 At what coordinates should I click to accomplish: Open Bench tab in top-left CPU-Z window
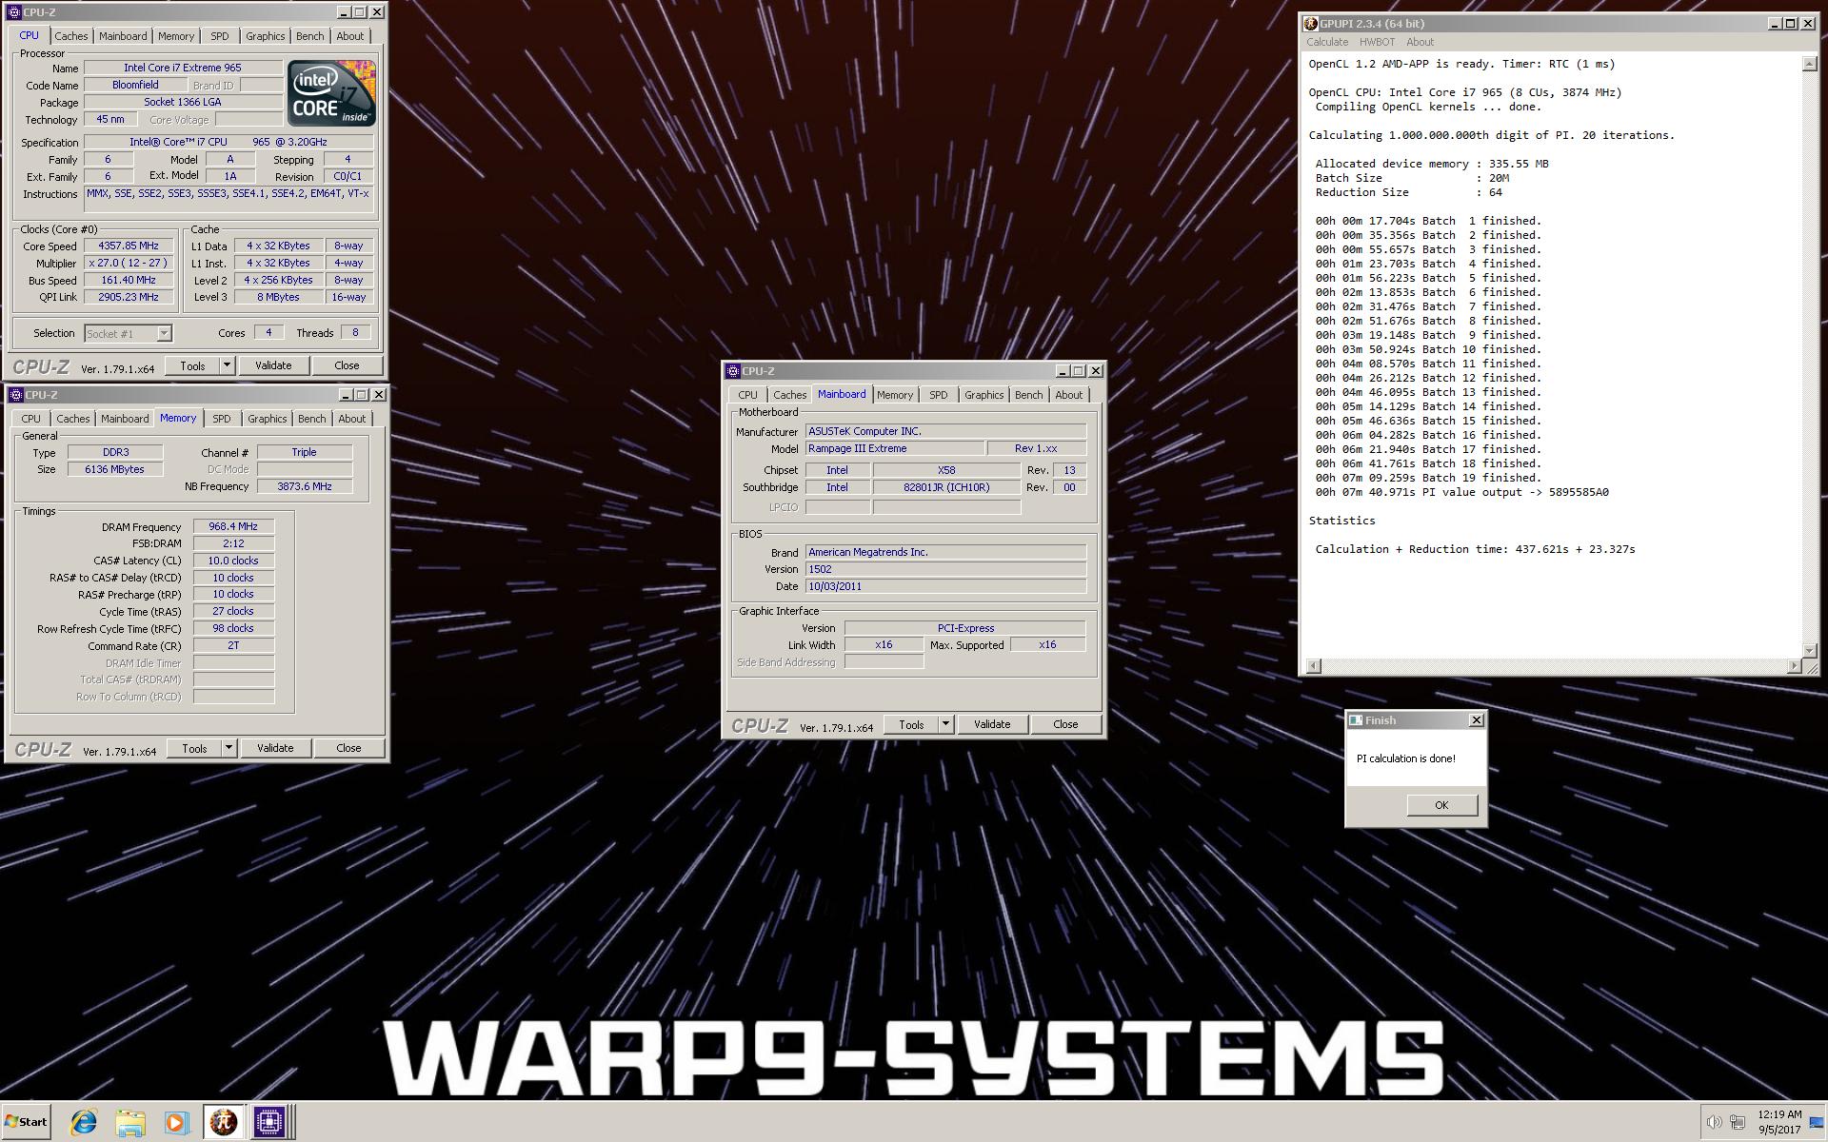[309, 36]
